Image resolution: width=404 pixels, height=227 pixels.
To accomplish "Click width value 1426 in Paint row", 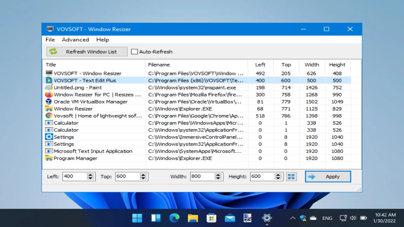I will pyautogui.click(x=312, y=87).
